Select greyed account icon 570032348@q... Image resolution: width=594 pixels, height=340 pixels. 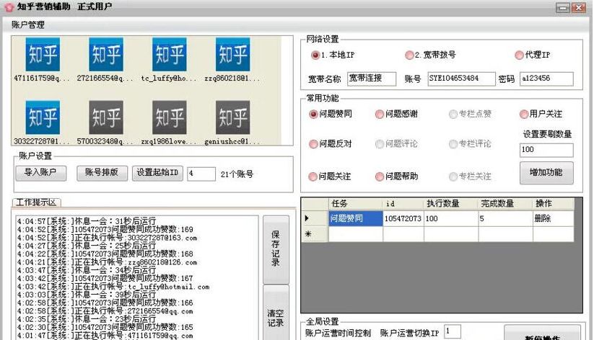(x=106, y=117)
